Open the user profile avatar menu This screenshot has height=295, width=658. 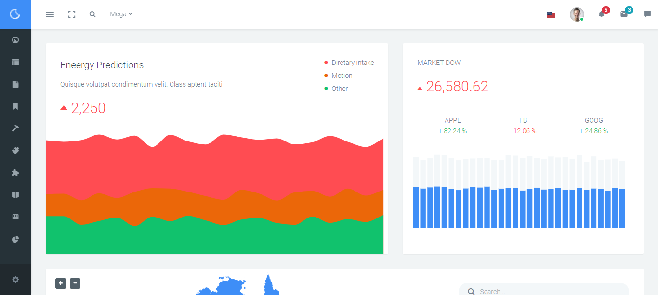pos(577,14)
